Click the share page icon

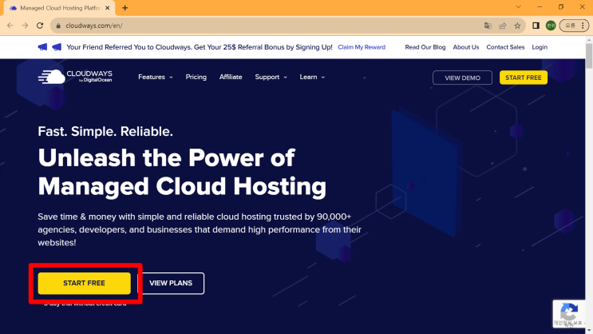coord(503,26)
